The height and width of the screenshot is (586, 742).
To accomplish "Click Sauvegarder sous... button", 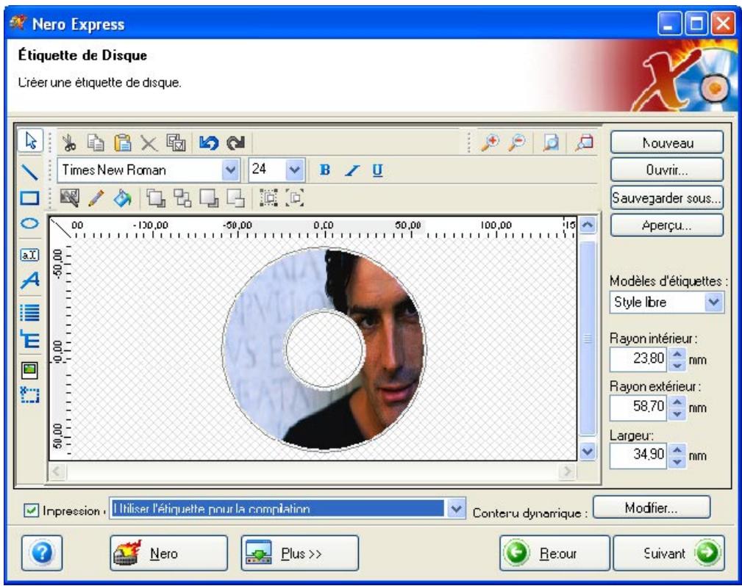I will (x=667, y=197).
